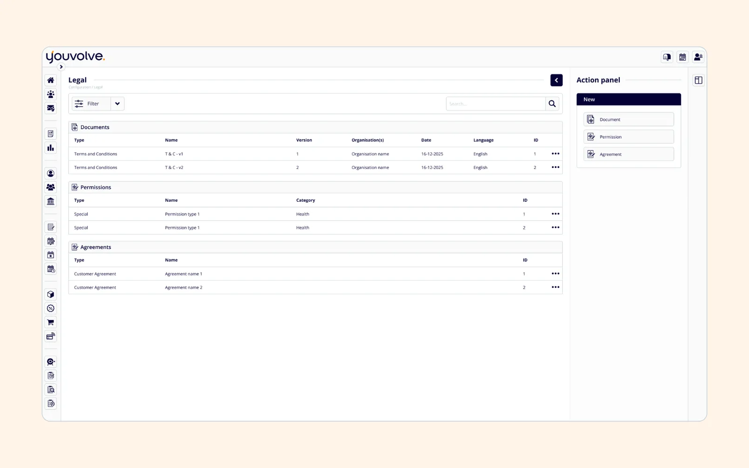The width and height of the screenshot is (749, 468).
Task: Click the Documents section header
Action: [315, 127]
